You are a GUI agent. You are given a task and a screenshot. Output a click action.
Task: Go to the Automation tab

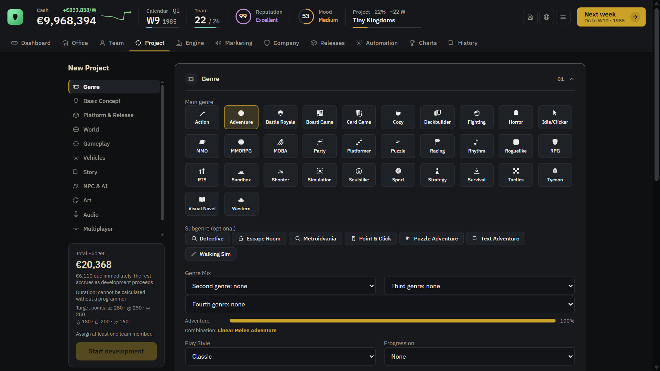coord(377,43)
